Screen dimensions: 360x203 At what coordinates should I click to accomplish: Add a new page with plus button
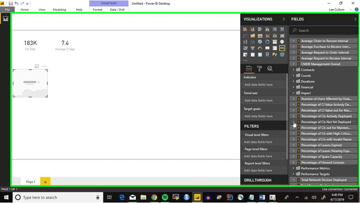click(45, 182)
